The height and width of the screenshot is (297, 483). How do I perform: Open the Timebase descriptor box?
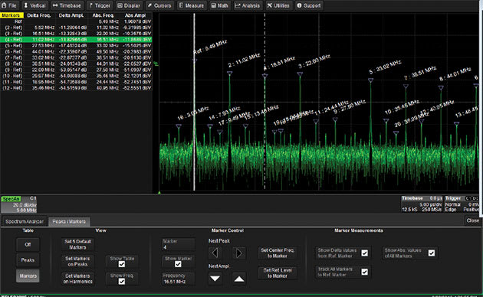point(422,204)
